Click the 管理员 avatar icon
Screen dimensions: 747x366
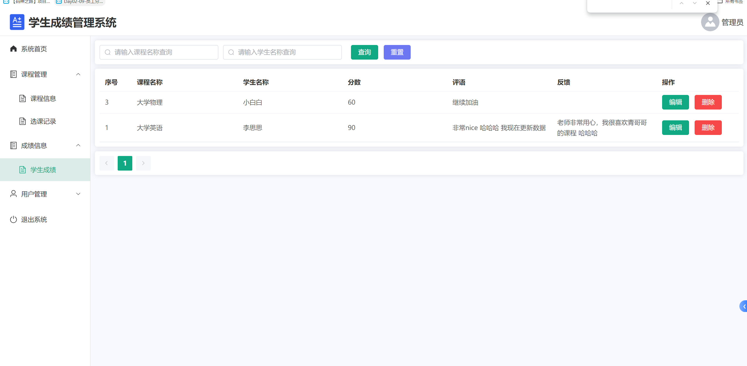click(710, 22)
